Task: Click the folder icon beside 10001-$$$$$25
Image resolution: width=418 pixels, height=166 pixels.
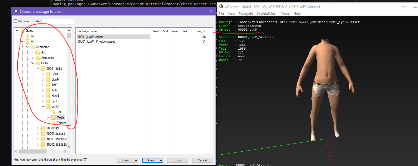Action: (x=43, y=139)
